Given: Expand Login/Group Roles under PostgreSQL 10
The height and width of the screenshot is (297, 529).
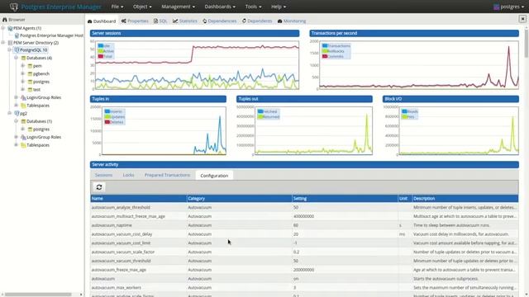Looking at the screenshot, I should pyautogui.click(x=16, y=97).
